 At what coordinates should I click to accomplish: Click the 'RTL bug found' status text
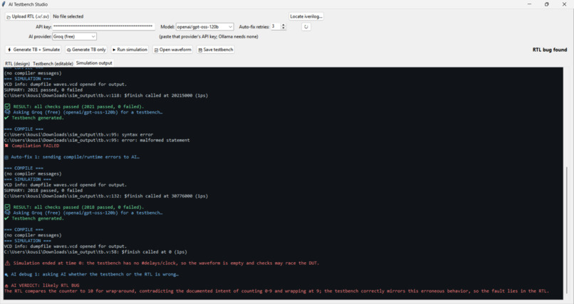(x=550, y=50)
